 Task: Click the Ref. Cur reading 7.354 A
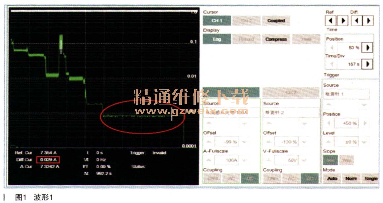(48, 153)
